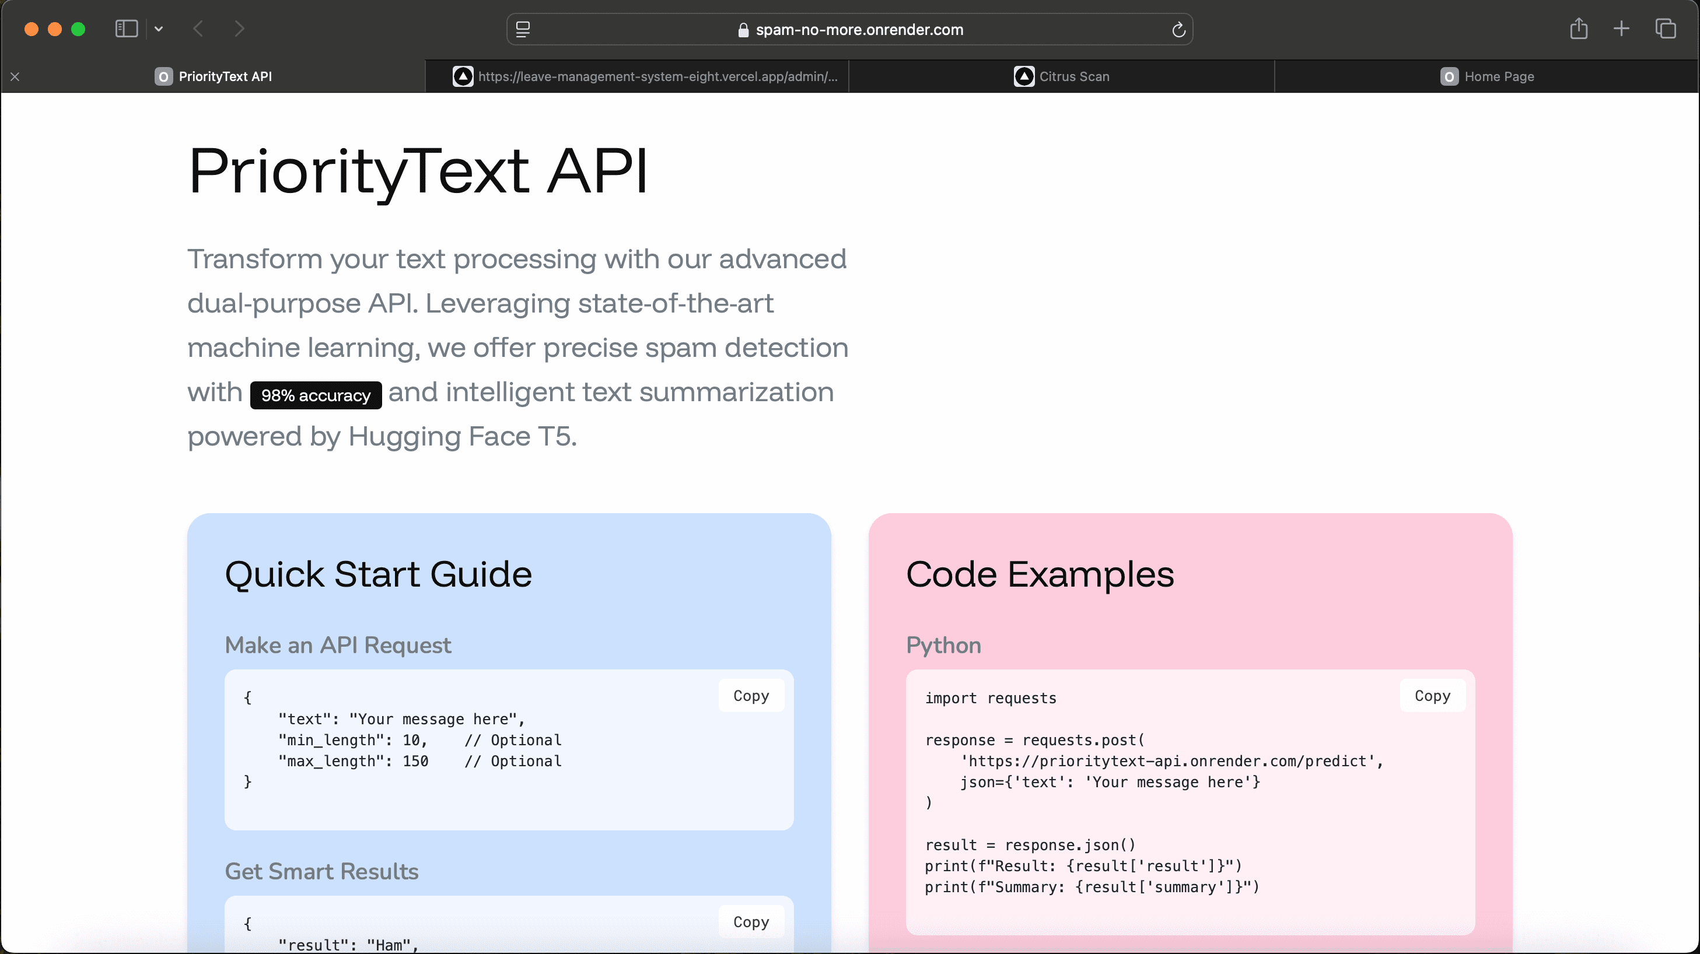Image resolution: width=1700 pixels, height=954 pixels.
Task: Reload the page with the refresh icon
Action: 1178,30
